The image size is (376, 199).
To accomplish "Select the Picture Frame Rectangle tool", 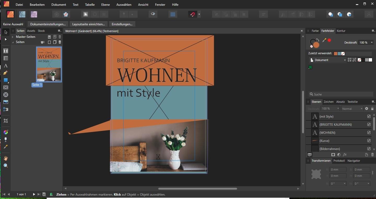I will 6,87.
